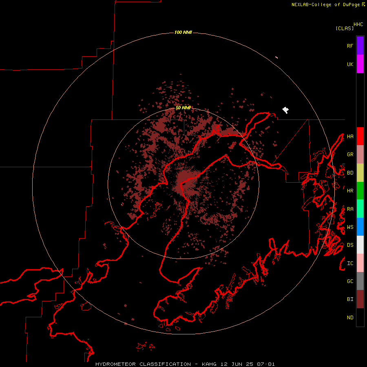Click the [CLAS] legend header

coord(345,28)
